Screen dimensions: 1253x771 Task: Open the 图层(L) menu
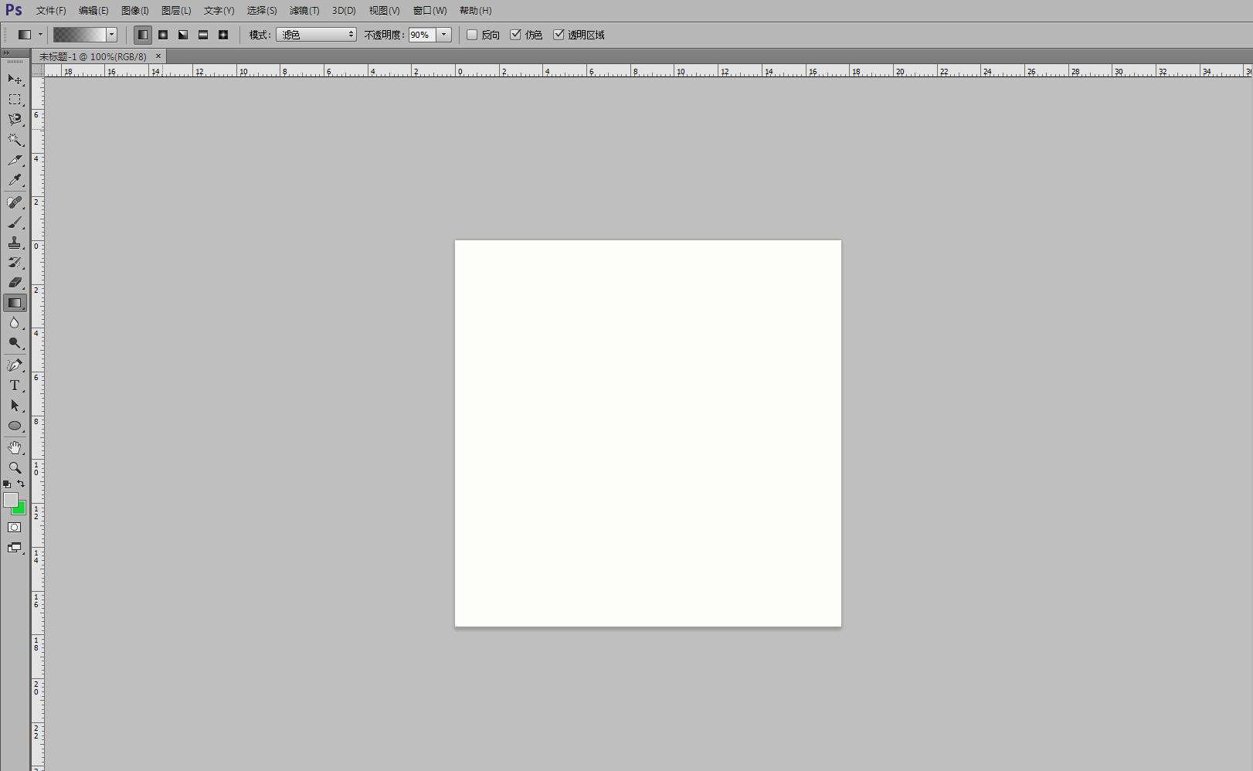pos(176,11)
